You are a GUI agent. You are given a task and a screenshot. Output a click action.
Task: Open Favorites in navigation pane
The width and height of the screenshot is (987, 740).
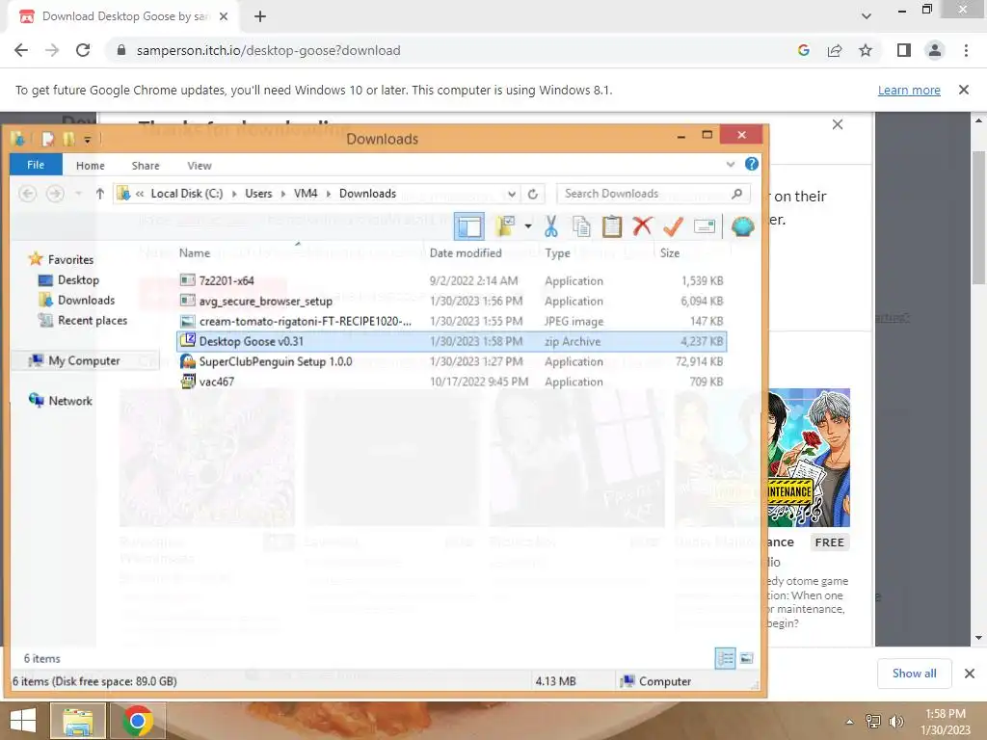point(61,259)
